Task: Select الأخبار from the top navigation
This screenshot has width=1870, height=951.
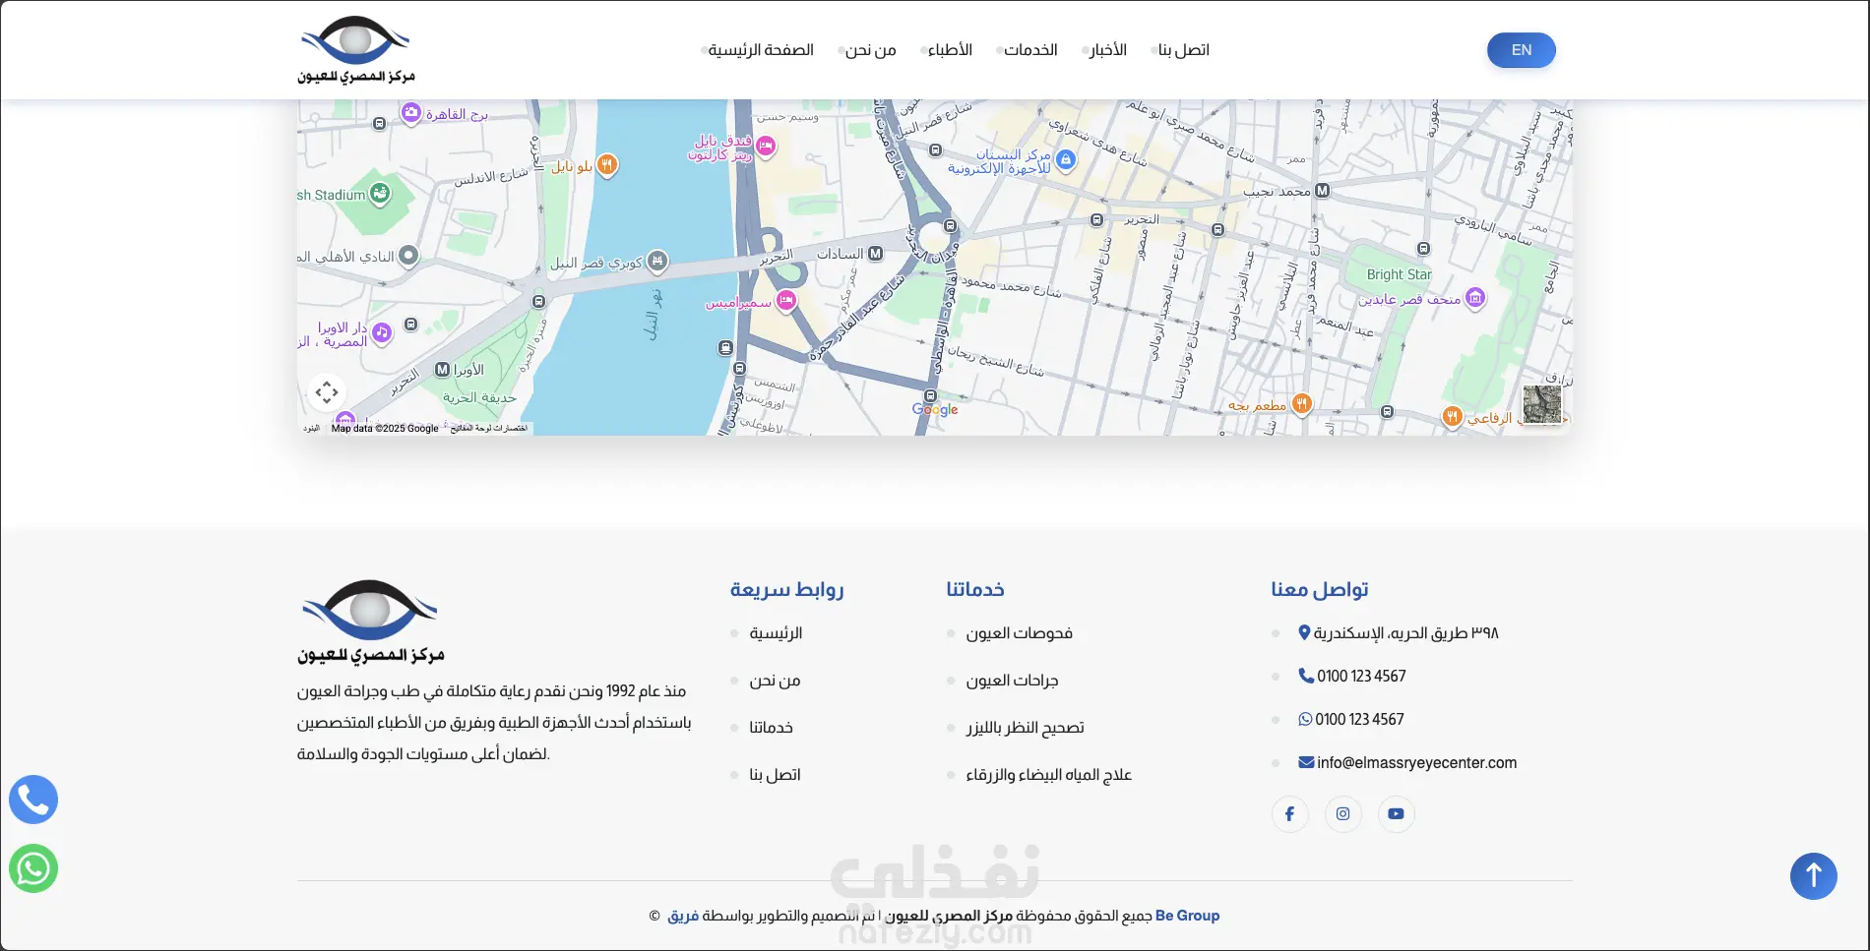Action: click(1107, 50)
